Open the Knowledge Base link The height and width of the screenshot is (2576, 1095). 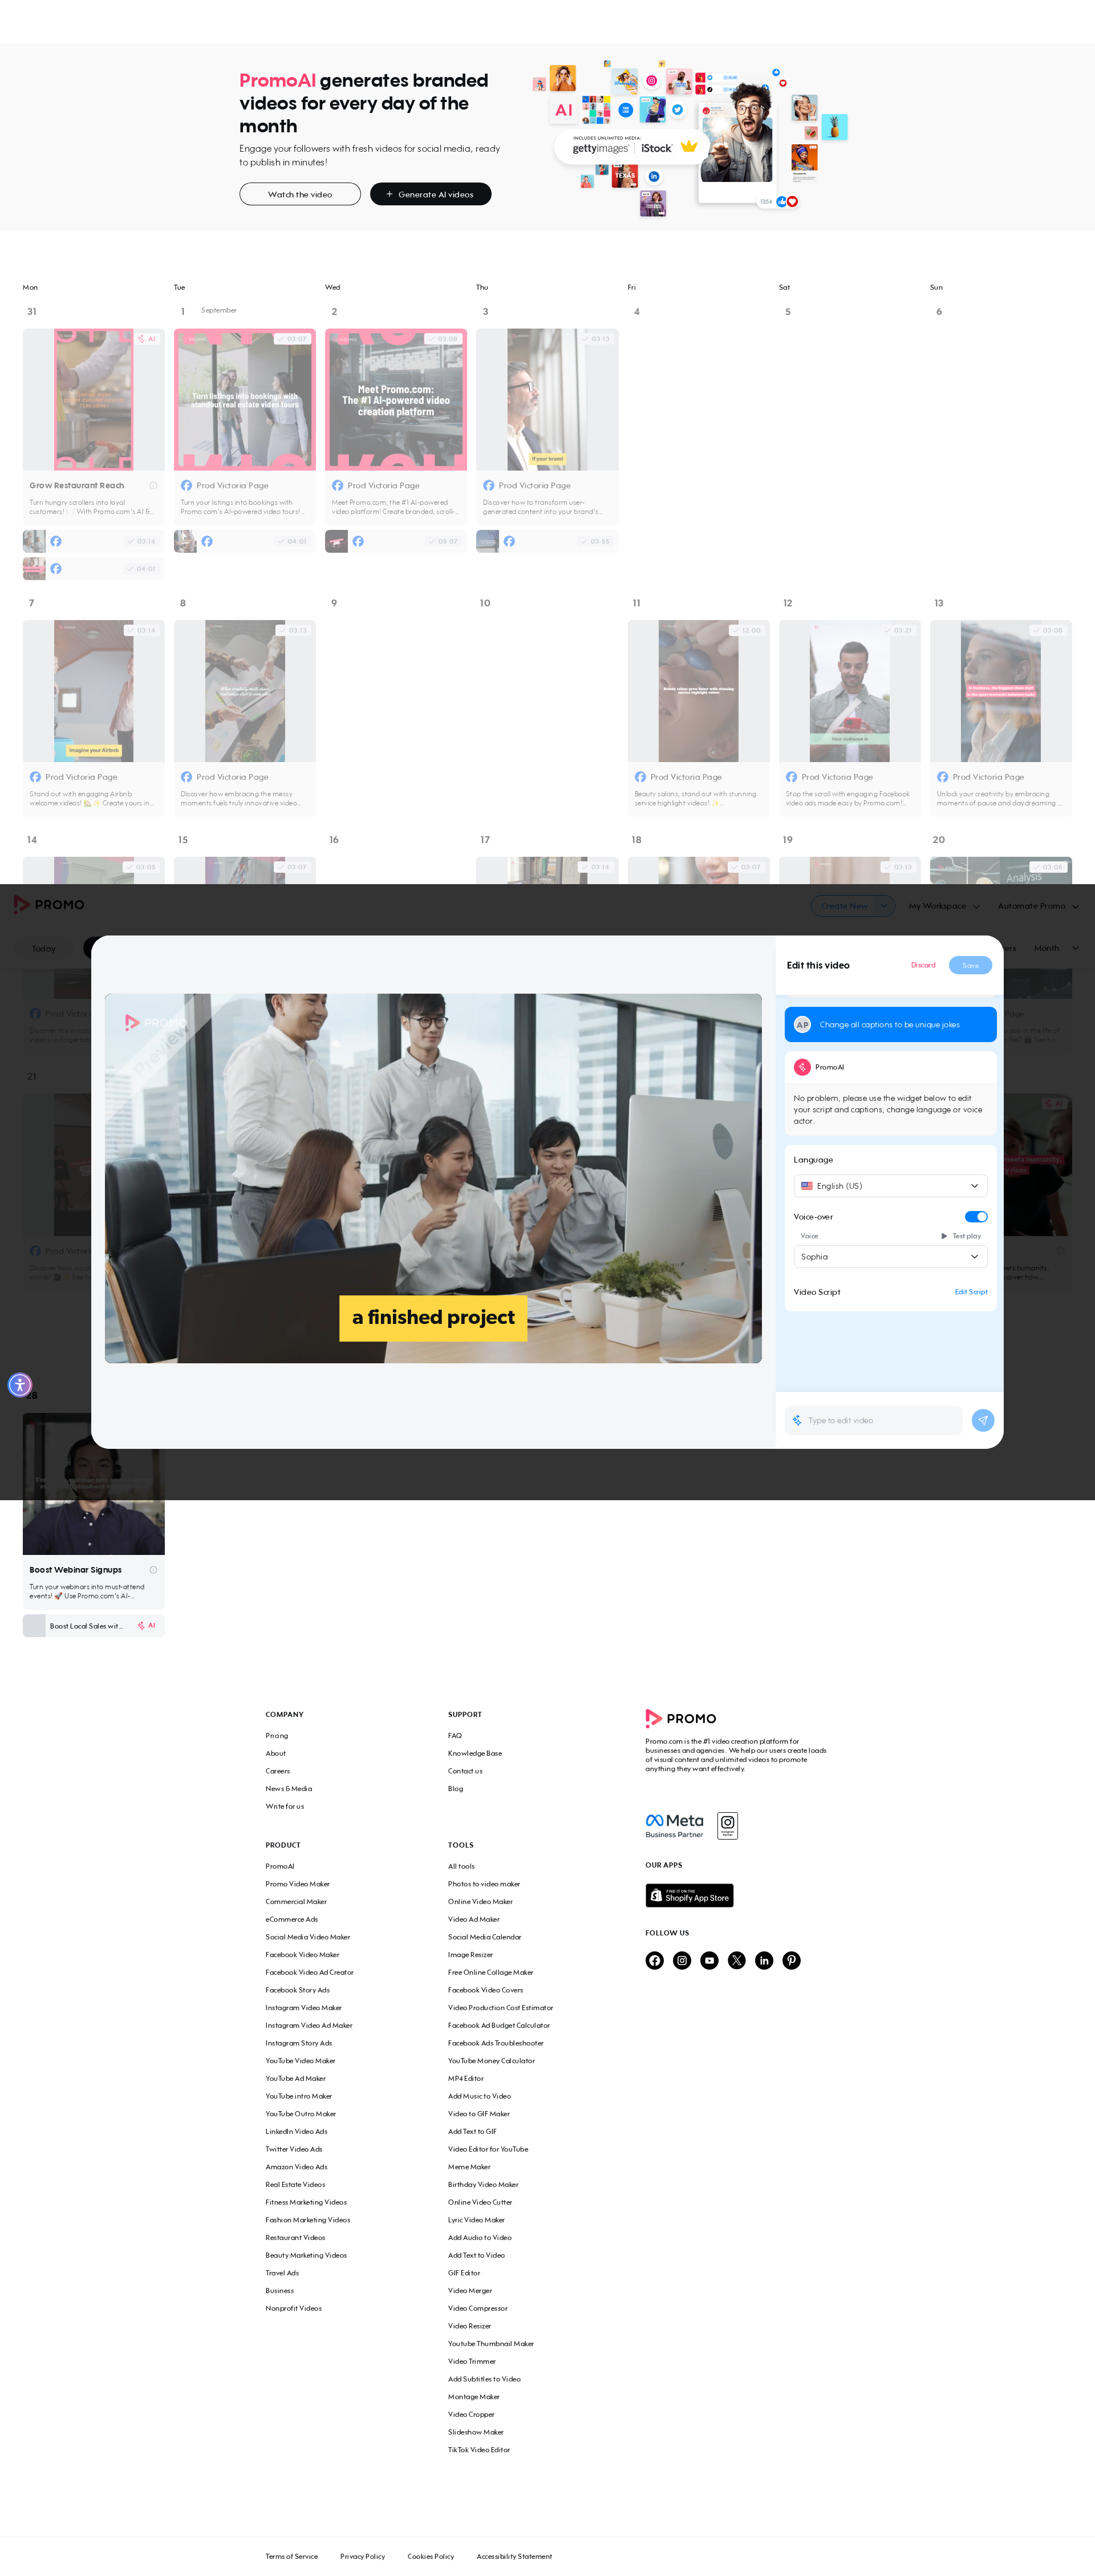475,1754
